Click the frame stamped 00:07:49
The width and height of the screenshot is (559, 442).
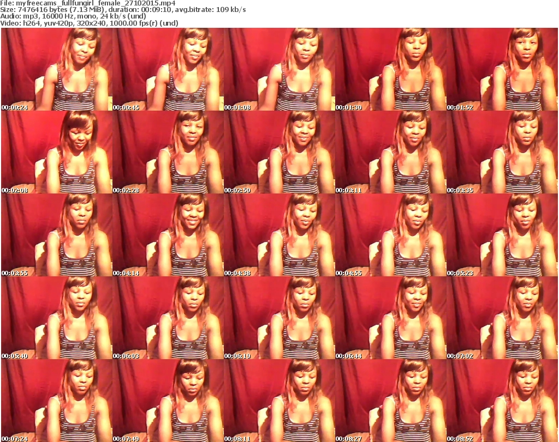click(168, 401)
